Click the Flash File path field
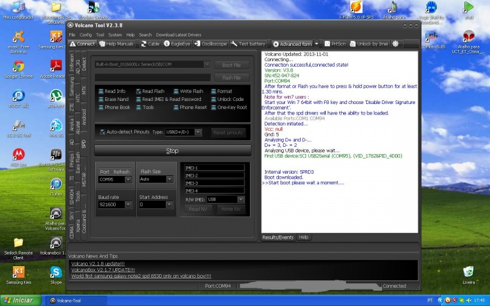 pos(153,78)
